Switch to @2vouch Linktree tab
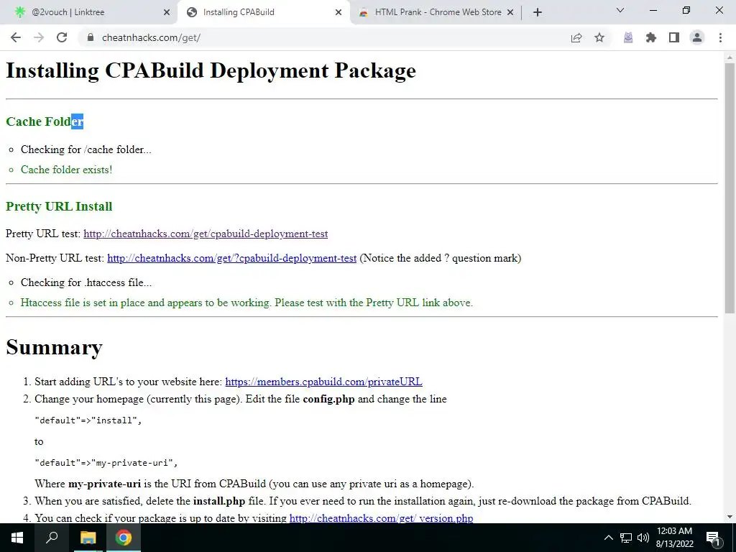 pos(88,12)
